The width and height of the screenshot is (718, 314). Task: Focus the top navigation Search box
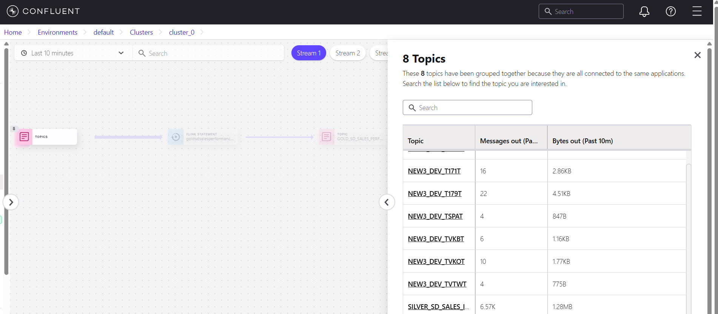click(x=581, y=12)
